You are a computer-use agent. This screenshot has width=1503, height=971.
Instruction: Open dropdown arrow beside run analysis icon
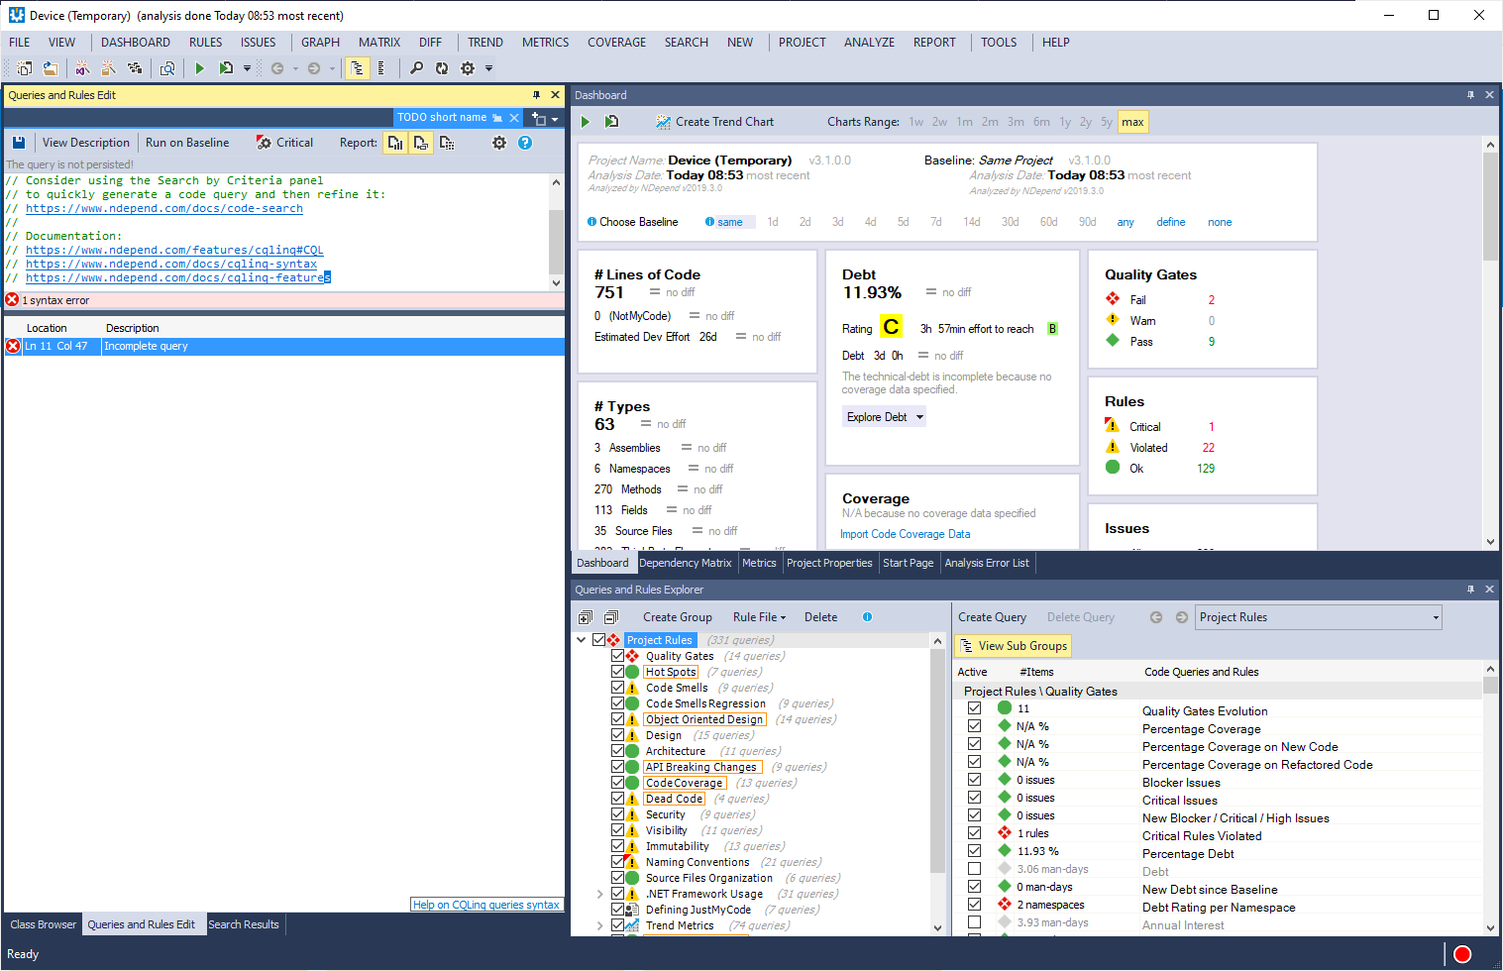[247, 68]
